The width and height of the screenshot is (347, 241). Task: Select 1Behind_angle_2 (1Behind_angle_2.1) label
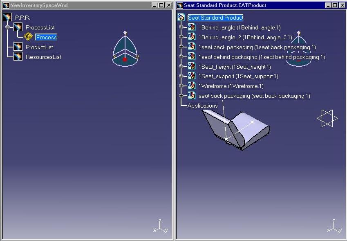245,37
